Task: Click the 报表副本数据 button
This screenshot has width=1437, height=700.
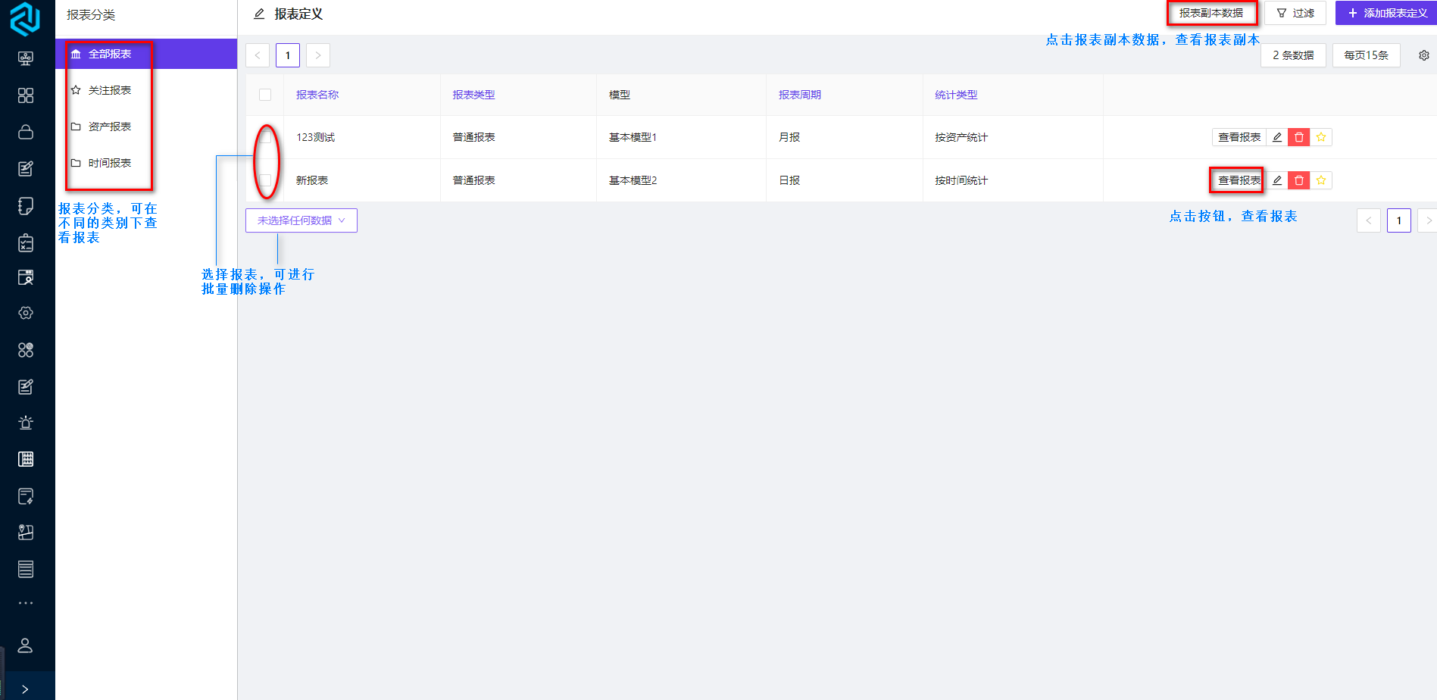Action: [1211, 13]
